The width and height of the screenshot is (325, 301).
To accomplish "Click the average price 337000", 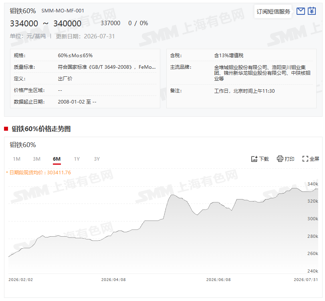I will (x=111, y=23).
